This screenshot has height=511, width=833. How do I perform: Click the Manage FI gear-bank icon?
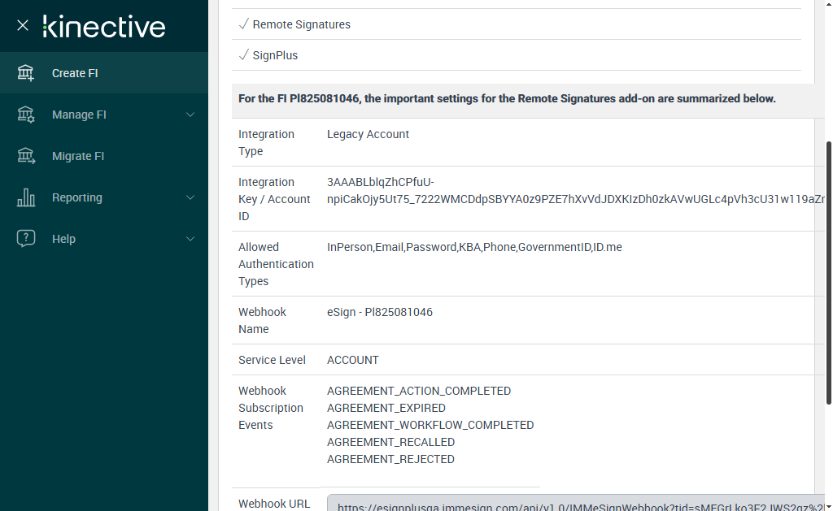(x=26, y=115)
